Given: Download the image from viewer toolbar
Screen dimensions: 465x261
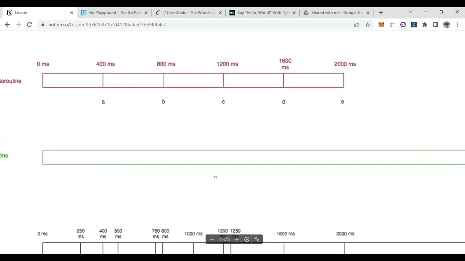Looking at the screenshot, I should pos(247,239).
